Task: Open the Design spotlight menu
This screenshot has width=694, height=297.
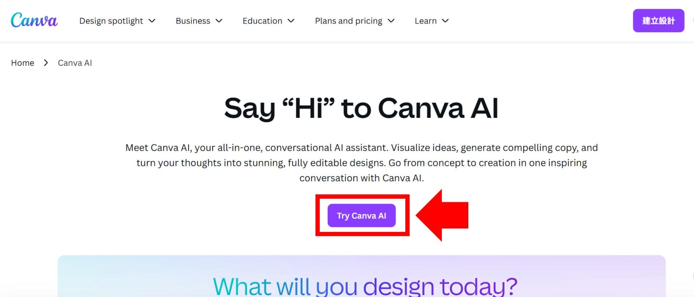Action: (x=111, y=21)
